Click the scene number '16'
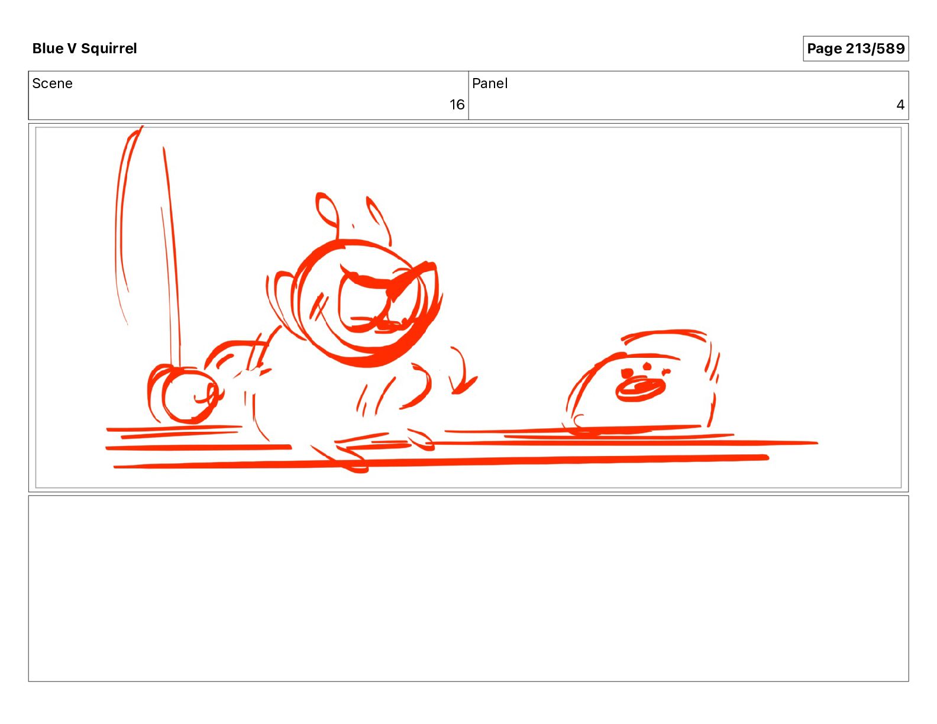Viewport: 937px width, 724px height. point(457,105)
